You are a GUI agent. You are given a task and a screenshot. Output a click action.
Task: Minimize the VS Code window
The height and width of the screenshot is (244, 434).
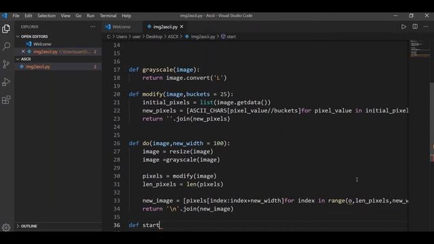point(395,16)
